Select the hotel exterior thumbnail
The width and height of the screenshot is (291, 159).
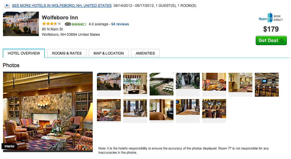tap(109, 82)
